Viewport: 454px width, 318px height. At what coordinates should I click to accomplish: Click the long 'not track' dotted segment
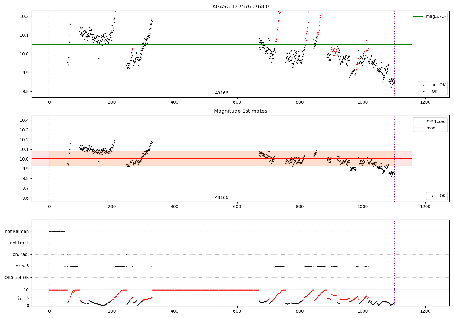pyautogui.click(x=206, y=243)
